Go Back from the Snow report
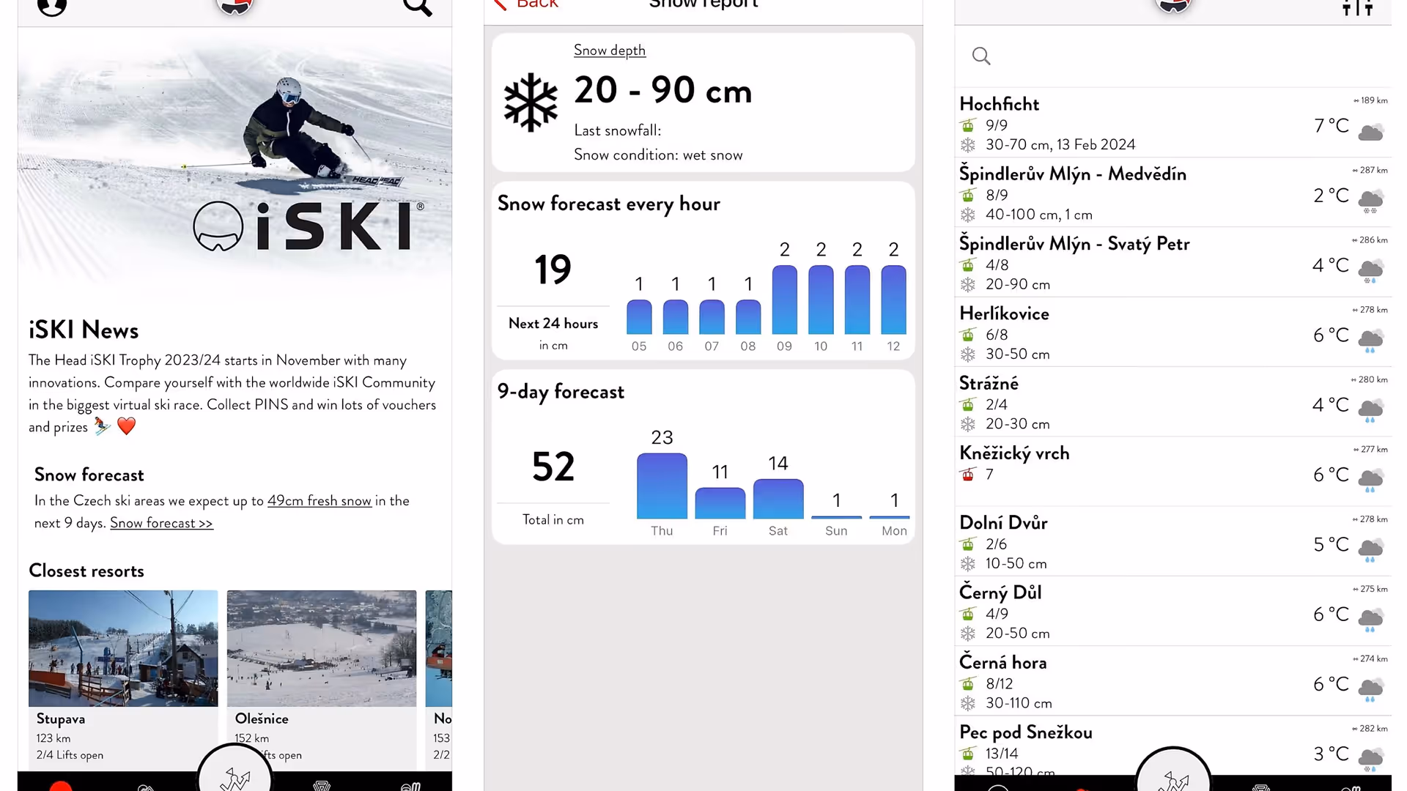1407x791 pixels. (x=526, y=4)
